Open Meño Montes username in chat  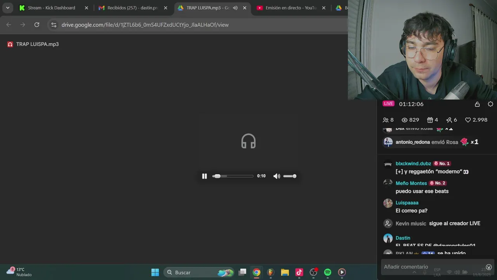[x=411, y=183]
